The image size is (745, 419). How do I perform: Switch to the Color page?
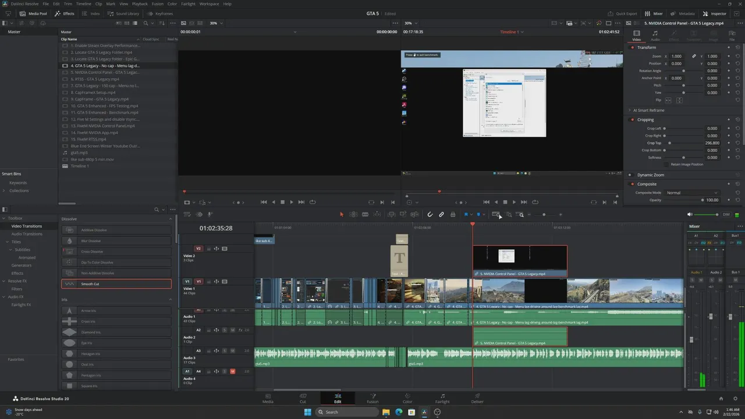pos(407,399)
